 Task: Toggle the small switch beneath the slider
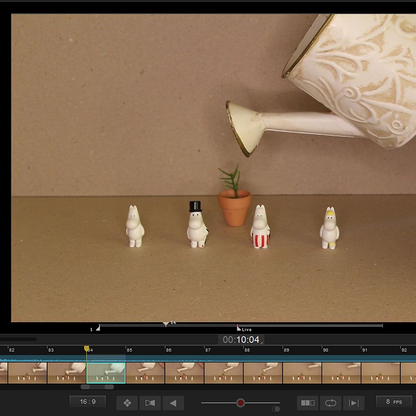click(276, 409)
